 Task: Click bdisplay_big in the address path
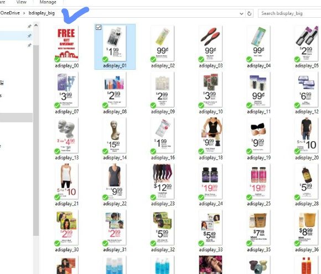coord(42,13)
